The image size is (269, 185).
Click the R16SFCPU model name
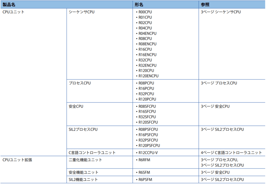tap(147, 112)
